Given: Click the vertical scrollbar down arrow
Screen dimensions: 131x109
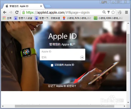Looking at the screenshot, I should coord(128,102).
